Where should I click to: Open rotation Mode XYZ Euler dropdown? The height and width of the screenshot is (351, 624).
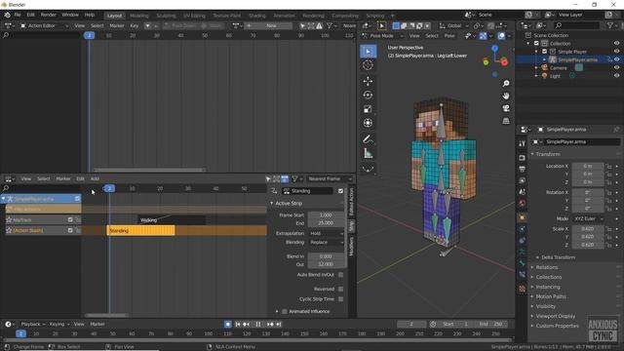588,218
